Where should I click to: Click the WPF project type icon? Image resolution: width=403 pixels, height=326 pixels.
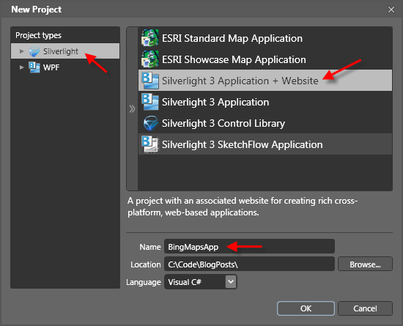34,67
